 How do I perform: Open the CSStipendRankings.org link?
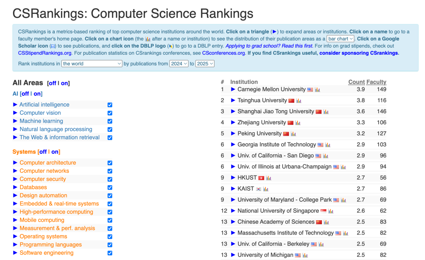[x=45, y=53]
